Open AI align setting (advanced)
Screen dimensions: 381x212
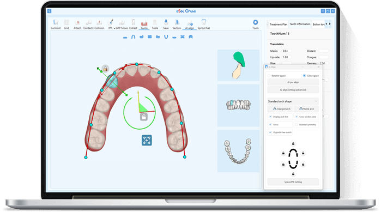click(293, 90)
